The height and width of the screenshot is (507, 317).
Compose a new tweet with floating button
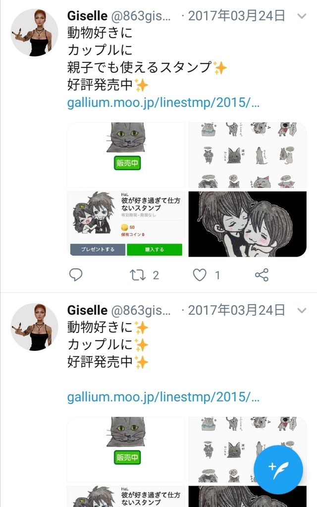tap(278, 470)
